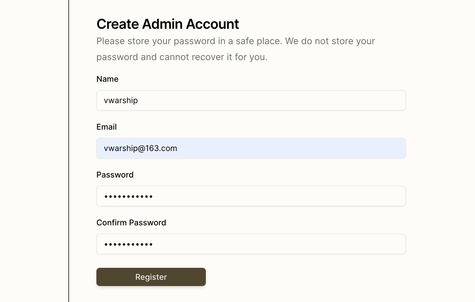475x302 pixels.
Task: Click the "vwarship" text in Name field
Action: (121, 100)
